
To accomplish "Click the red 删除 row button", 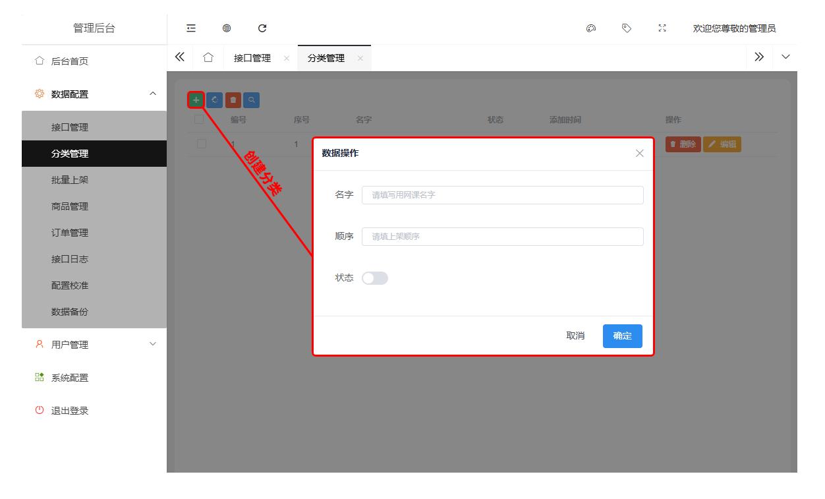I will (x=683, y=144).
